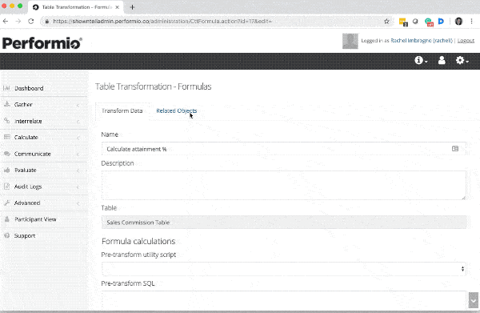Click the green extension icon in the toolbar
Viewport: 480px width, 313px height.
[429, 22]
